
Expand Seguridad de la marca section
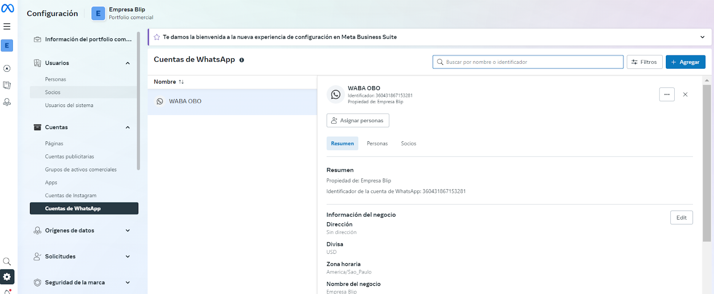coord(128,282)
